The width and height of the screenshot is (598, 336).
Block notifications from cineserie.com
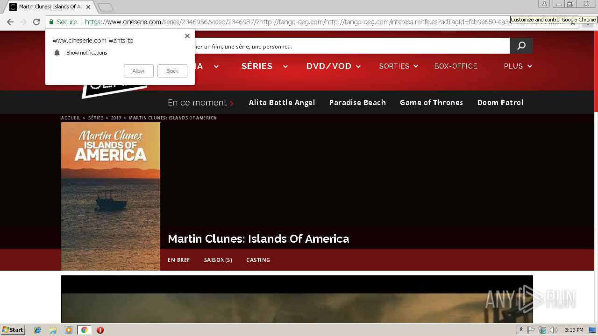172,71
